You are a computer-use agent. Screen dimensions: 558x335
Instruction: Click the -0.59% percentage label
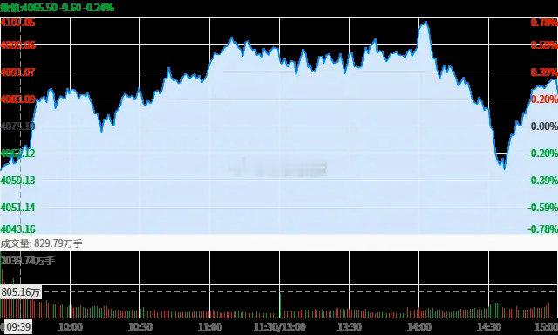pos(542,208)
